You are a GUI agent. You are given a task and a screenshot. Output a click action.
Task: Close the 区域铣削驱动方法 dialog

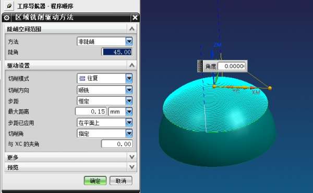(x=135, y=18)
